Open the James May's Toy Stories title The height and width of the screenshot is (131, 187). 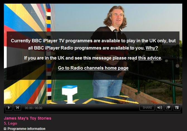28,118
